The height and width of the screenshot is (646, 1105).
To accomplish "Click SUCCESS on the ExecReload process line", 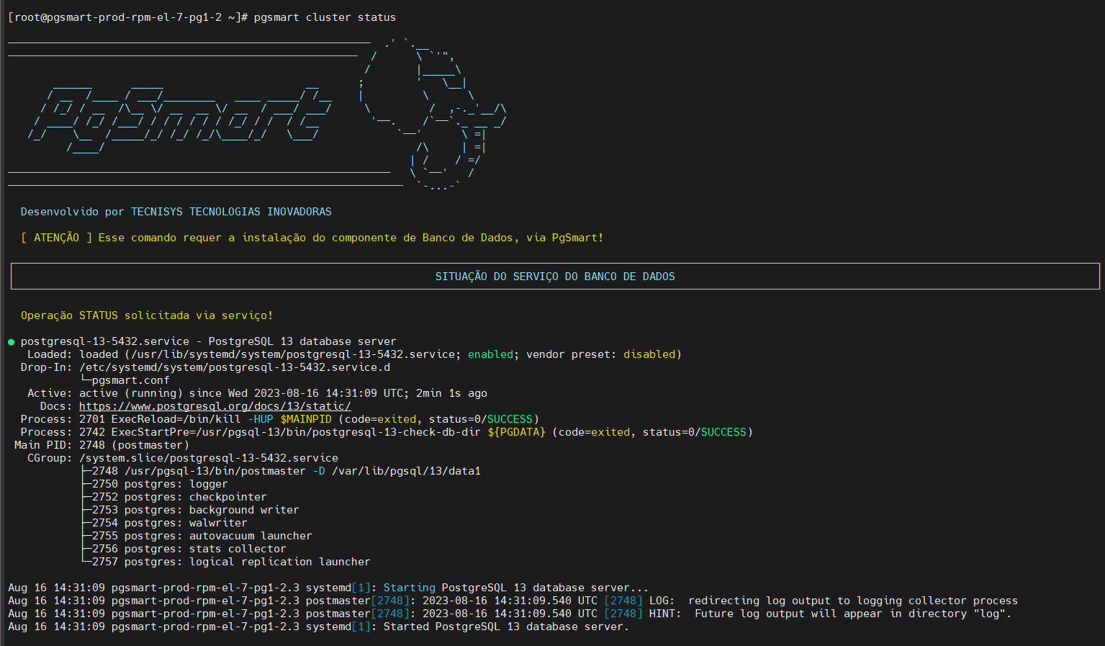I will [x=510, y=419].
